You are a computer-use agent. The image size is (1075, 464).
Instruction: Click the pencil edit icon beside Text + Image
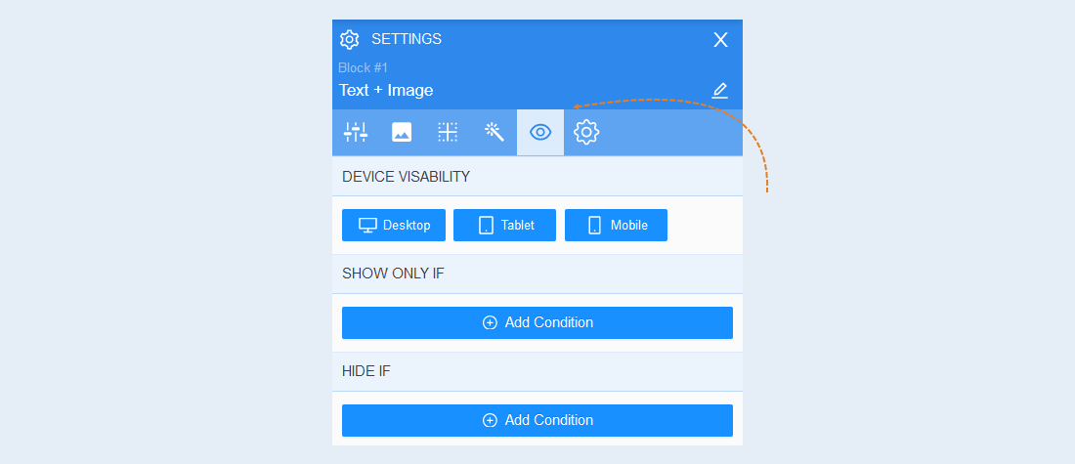[719, 91]
